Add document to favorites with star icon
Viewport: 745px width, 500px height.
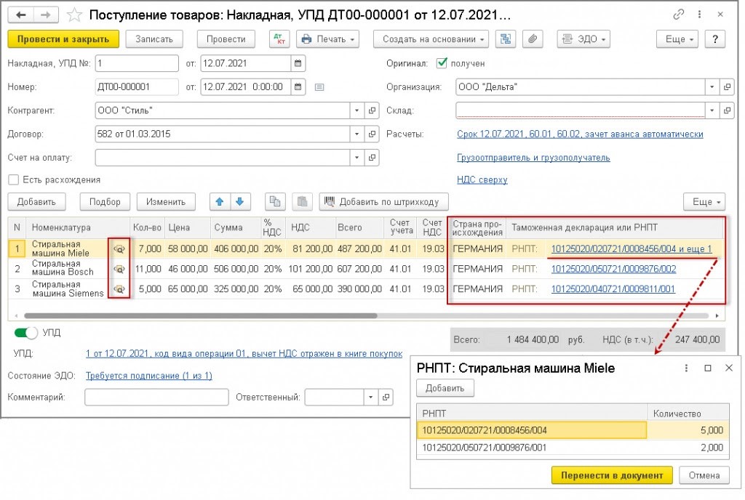pyautogui.click(x=73, y=15)
